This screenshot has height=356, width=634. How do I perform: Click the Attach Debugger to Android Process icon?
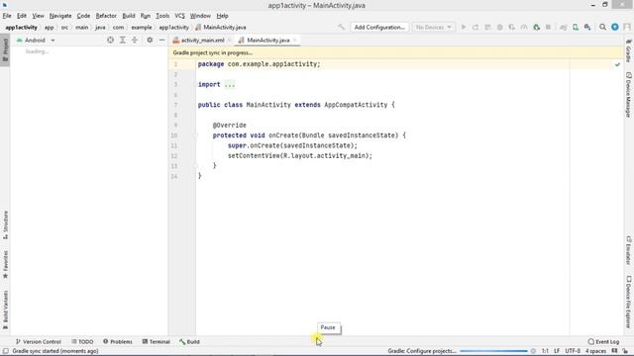tap(536, 27)
